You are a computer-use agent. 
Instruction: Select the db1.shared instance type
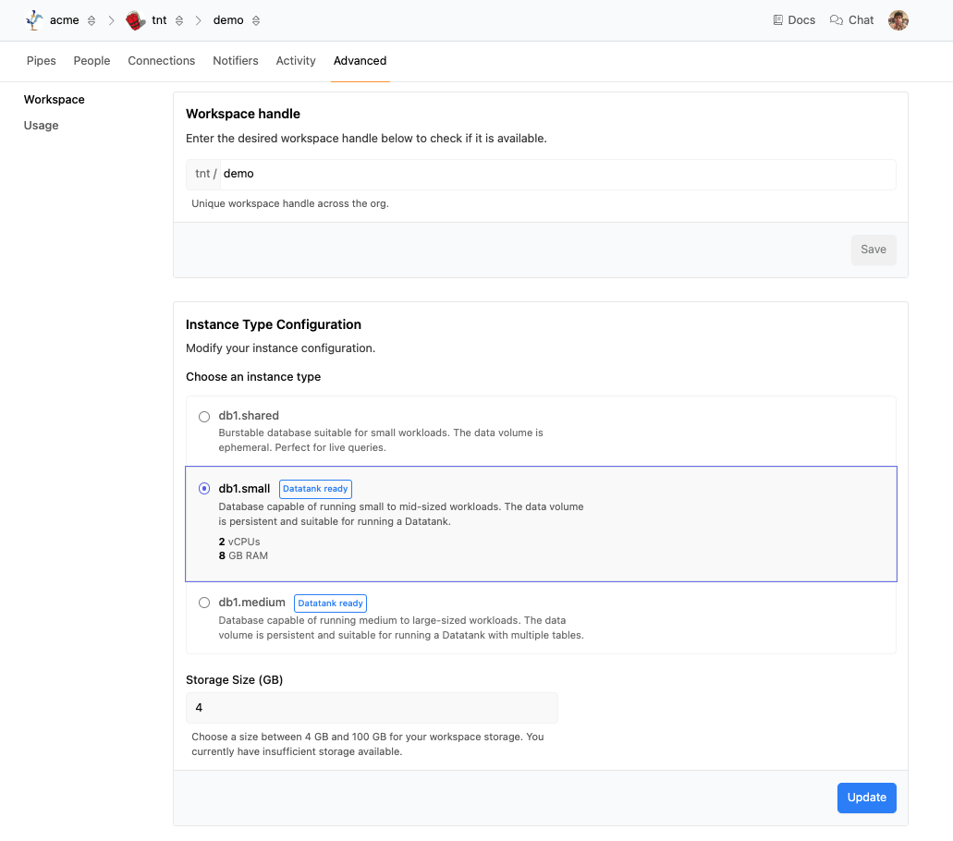coord(204,417)
